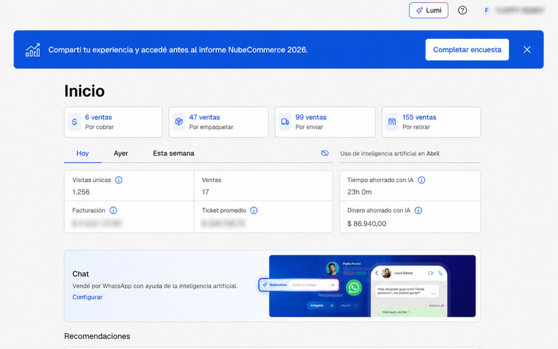
Task: Toggle the hide-amounts eye icon
Action: pyautogui.click(x=325, y=153)
